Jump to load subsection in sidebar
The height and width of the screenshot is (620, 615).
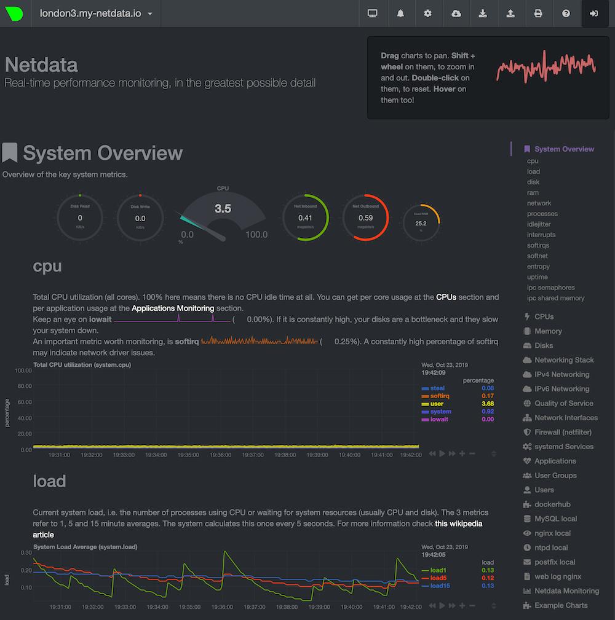click(533, 171)
